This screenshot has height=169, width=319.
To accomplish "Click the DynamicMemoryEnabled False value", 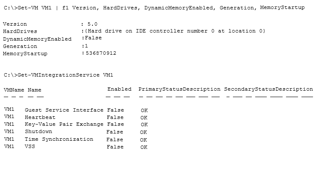I will pos(93,38).
